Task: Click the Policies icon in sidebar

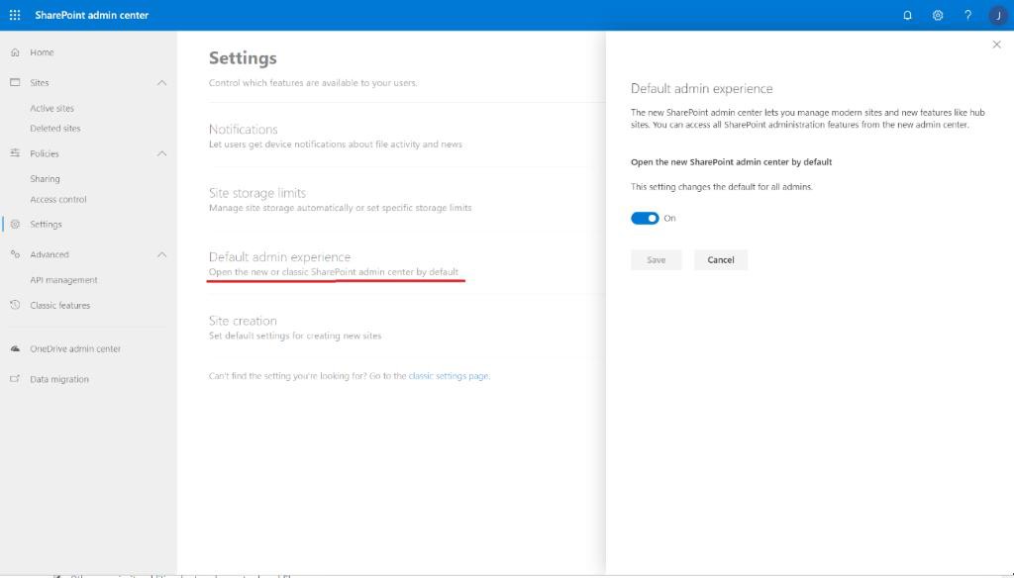Action: (15, 153)
